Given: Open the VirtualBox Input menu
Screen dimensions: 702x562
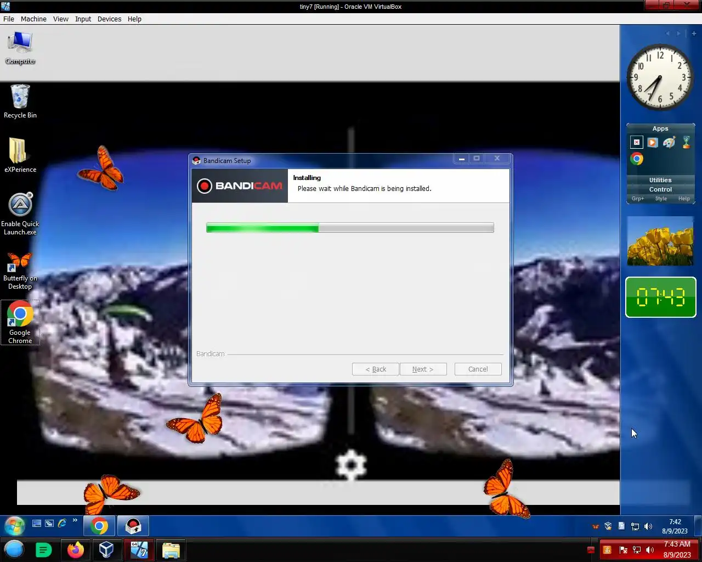Looking at the screenshot, I should (83, 19).
